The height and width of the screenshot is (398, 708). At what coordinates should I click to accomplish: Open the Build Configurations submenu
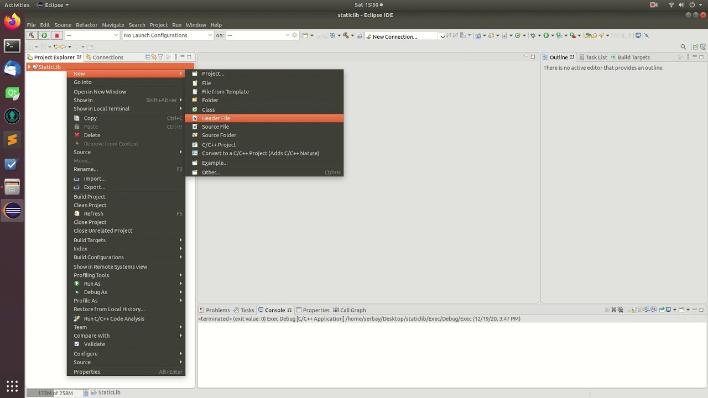click(126, 257)
